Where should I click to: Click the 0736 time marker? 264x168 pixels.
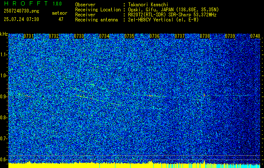tap(154, 36)
